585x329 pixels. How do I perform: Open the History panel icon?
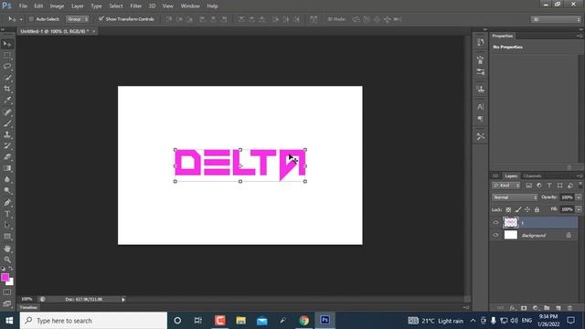click(481, 42)
